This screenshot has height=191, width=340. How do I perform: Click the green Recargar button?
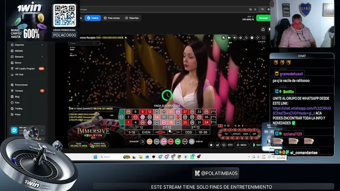(263, 18)
